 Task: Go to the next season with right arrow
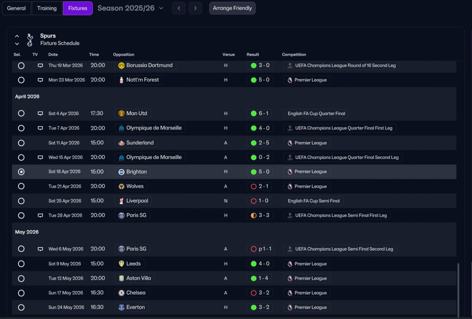[x=195, y=8]
